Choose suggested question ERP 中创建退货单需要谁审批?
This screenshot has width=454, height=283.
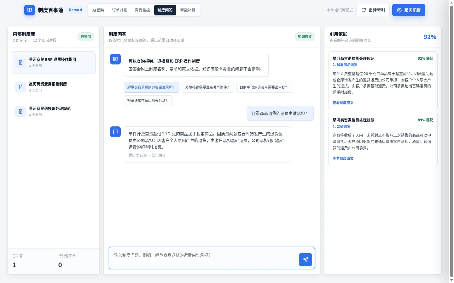click(264, 87)
